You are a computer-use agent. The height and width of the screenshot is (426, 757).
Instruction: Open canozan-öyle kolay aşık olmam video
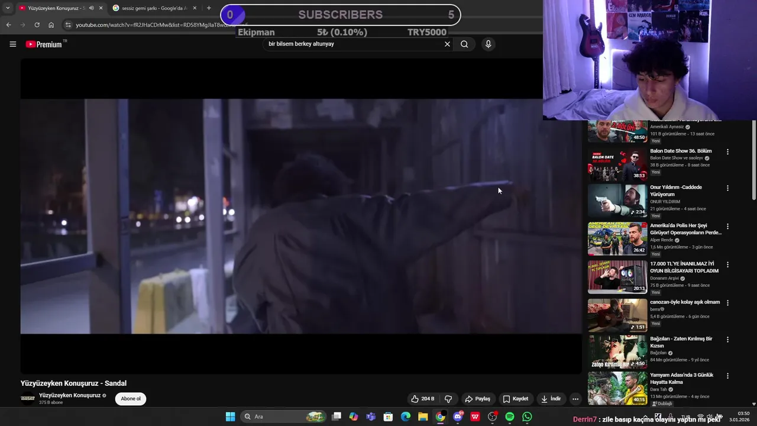(685, 302)
